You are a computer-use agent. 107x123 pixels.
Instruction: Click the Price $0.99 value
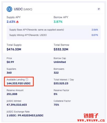[x=10, y=62]
